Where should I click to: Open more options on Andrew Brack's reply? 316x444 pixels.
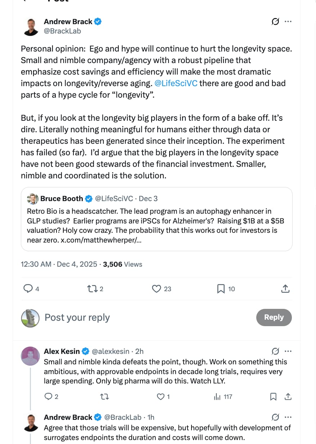(x=288, y=417)
